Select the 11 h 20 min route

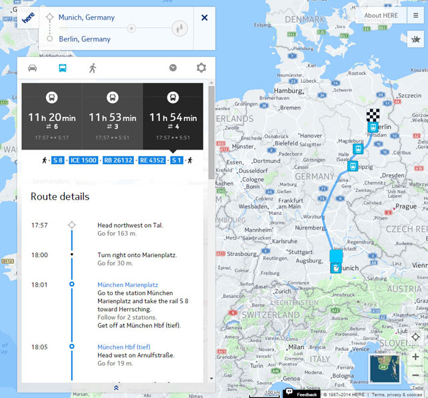point(52,117)
